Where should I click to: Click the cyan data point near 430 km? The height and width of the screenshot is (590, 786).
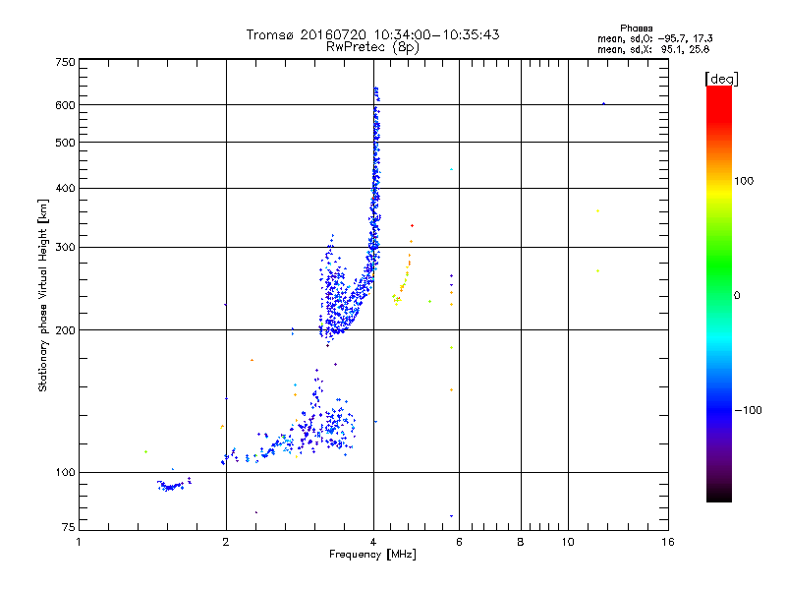[x=451, y=169]
